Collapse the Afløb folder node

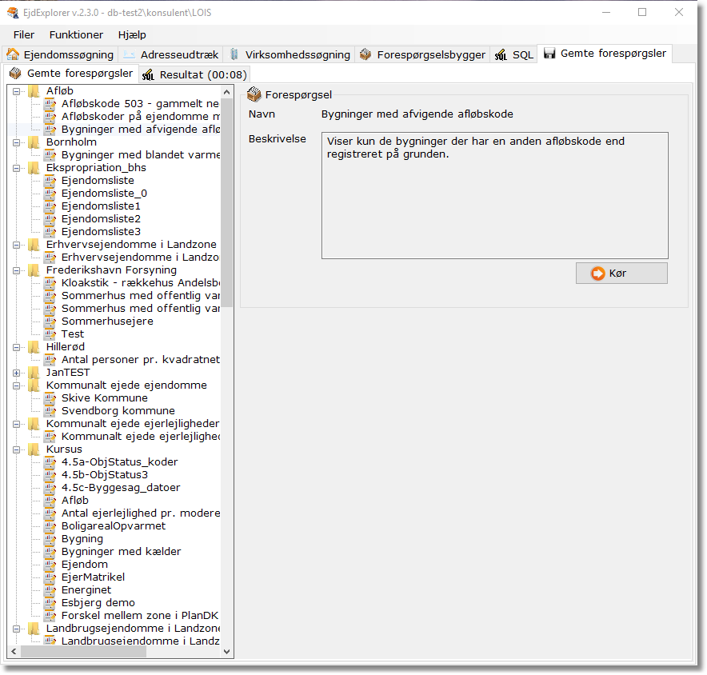pyautogui.click(x=17, y=91)
